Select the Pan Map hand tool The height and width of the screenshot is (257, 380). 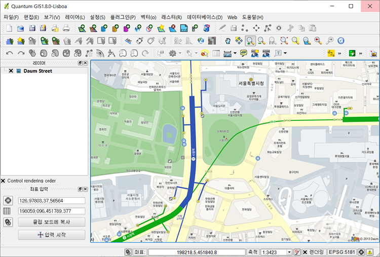click(x=227, y=41)
